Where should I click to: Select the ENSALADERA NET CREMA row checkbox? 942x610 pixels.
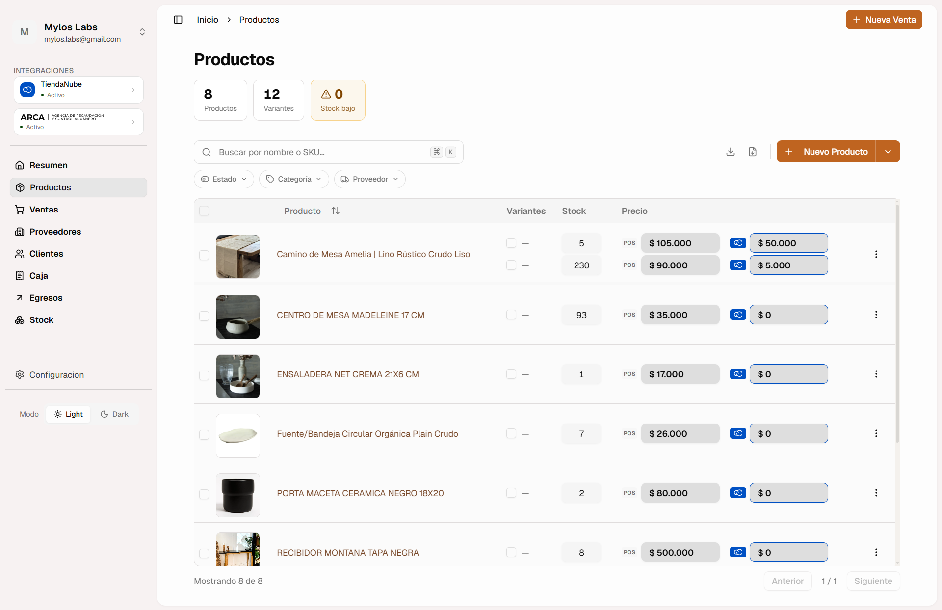(x=204, y=375)
